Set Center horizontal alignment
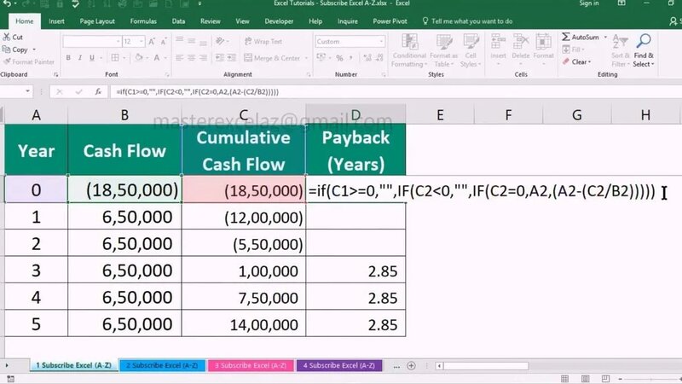 [x=191, y=57]
